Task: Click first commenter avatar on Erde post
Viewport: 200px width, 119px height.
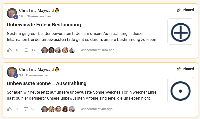Action: click(x=44, y=50)
